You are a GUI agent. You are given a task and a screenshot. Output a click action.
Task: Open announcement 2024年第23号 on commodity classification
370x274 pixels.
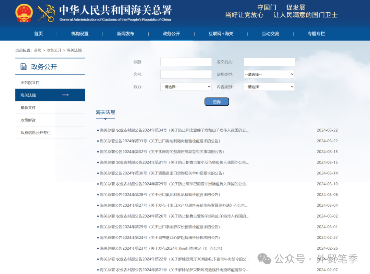(161, 248)
